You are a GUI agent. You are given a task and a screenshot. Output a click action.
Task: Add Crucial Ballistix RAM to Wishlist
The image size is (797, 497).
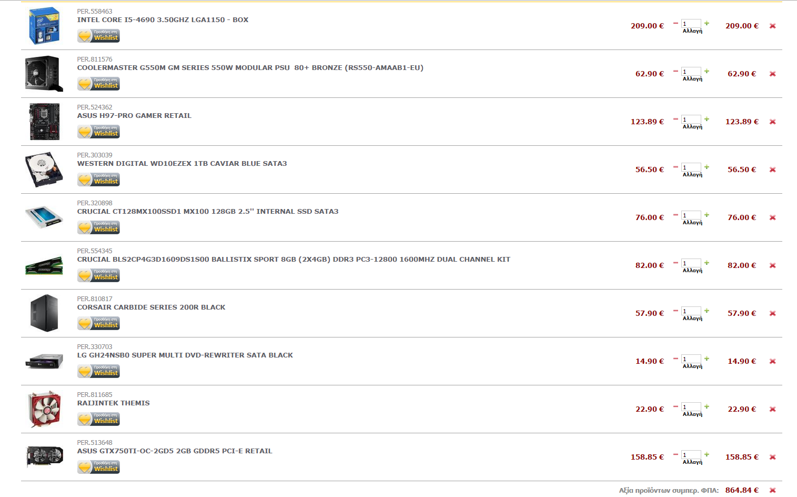tap(98, 275)
